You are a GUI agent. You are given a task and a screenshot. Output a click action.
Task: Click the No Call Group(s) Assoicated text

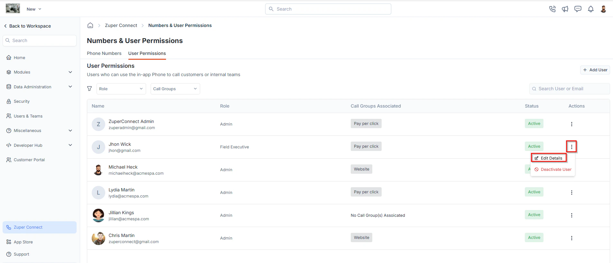(378, 215)
